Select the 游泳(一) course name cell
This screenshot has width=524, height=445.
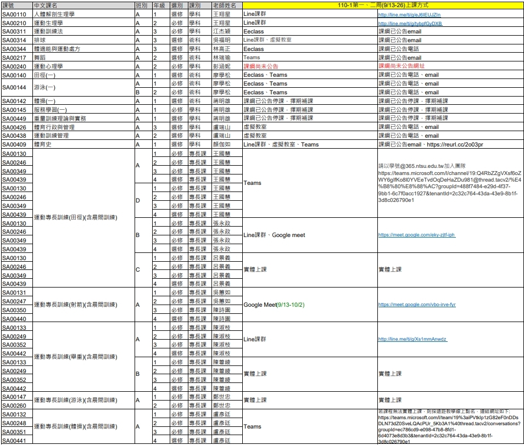click(84, 87)
